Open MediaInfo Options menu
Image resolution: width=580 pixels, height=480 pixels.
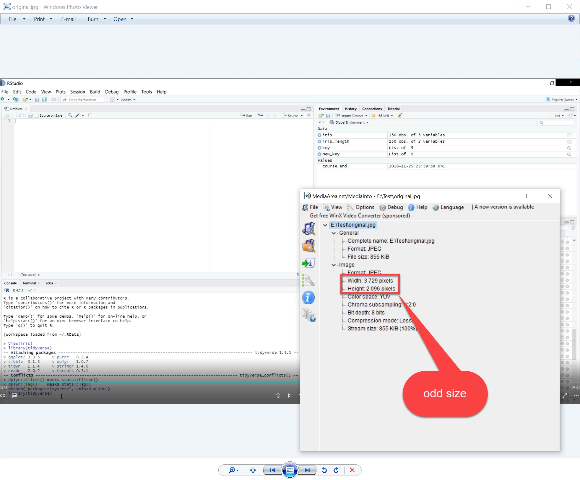click(x=364, y=207)
